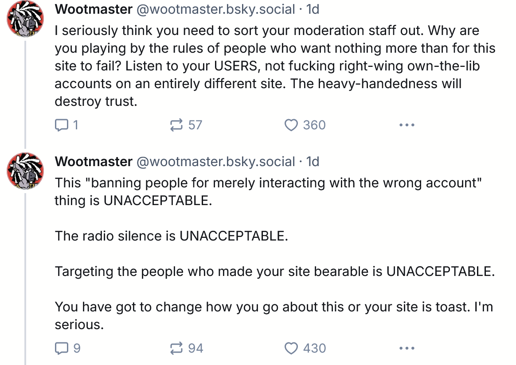Click text "The radio silence is UNACCEPTABLE."
Viewport: 516px width, 365px height.
[171, 236]
